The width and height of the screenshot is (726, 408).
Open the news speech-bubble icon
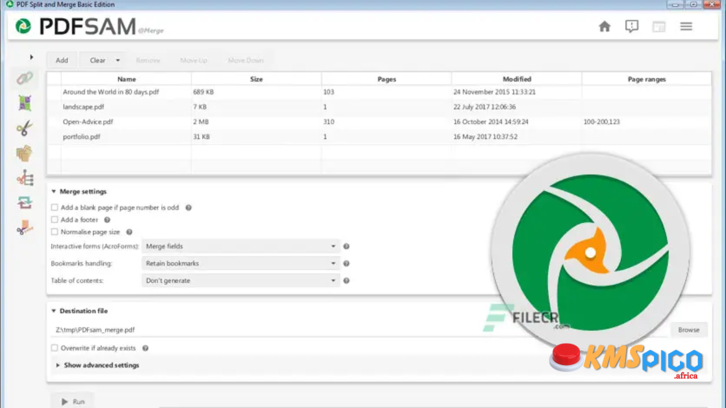[x=632, y=26]
